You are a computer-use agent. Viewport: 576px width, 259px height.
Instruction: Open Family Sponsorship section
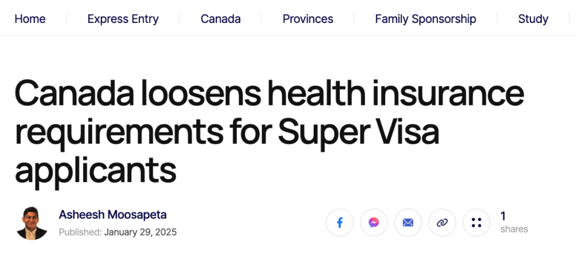426,19
